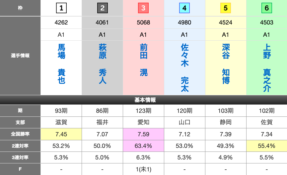Click registration number 4262
This screenshot has height=175, width=287.
[x=61, y=22]
